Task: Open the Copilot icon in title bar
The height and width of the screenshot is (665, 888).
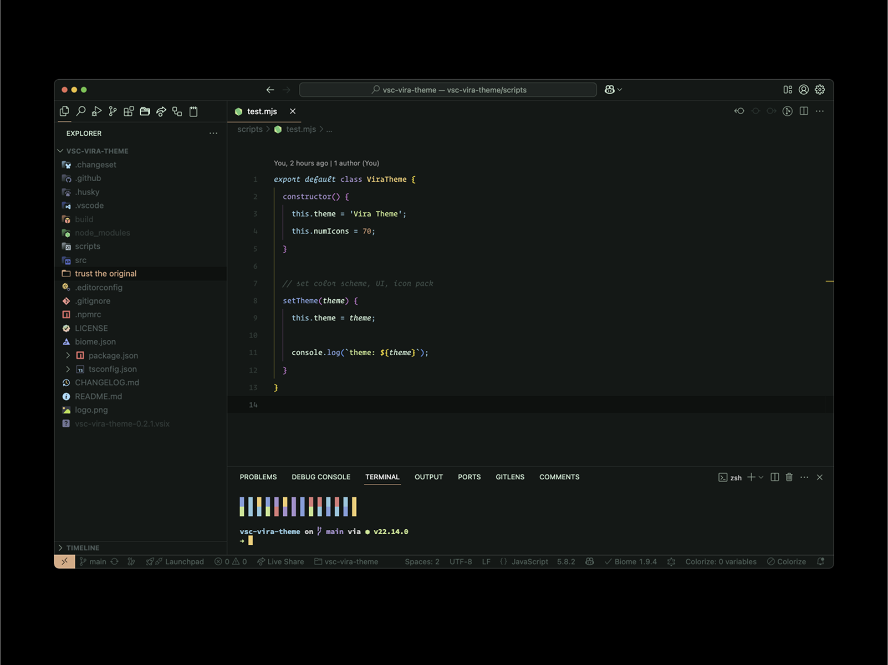Action: coord(609,90)
